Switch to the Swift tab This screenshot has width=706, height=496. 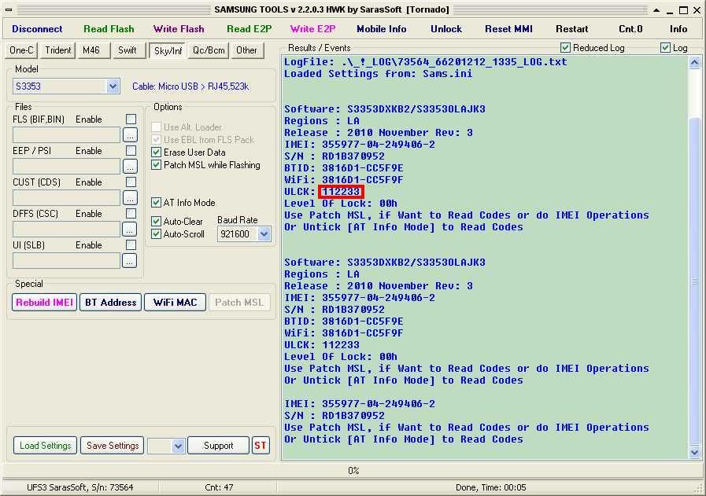128,50
